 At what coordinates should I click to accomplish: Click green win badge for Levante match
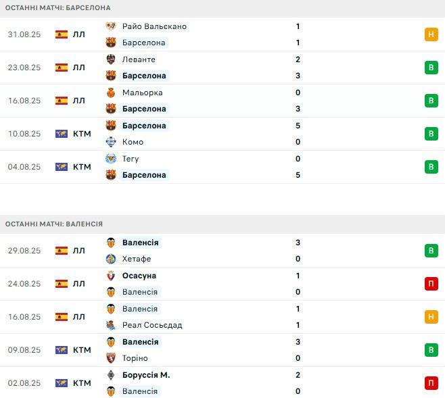tap(431, 68)
